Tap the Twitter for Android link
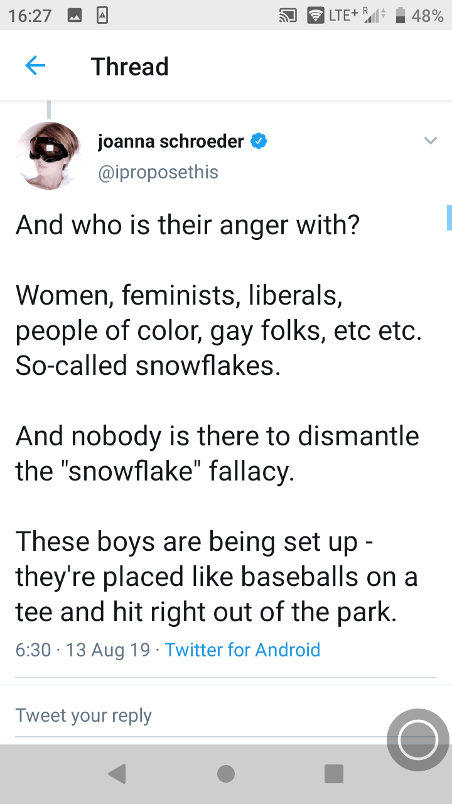The width and height of the screenshot is (452, 804). (242, 649)
